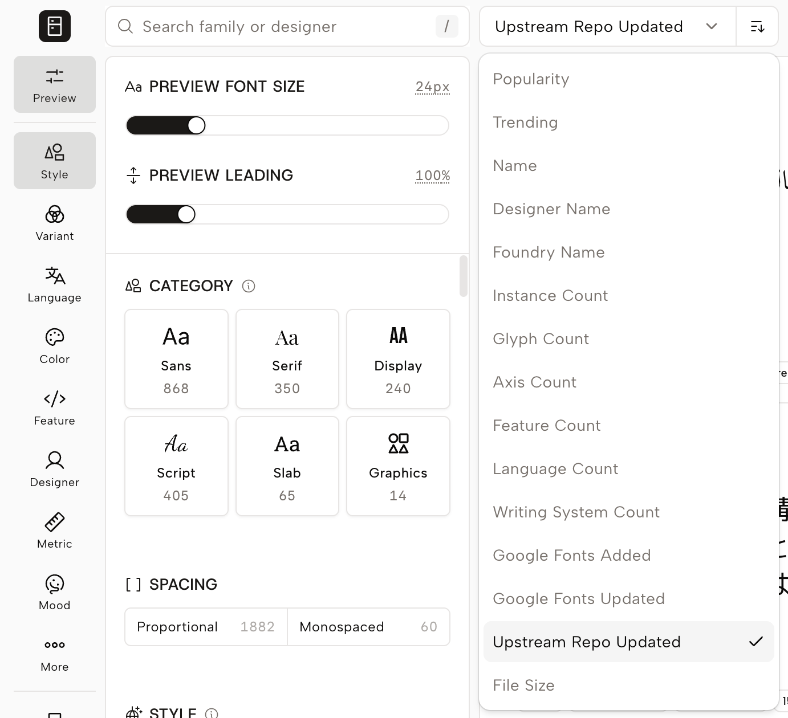Select checked Upstream Repo Updated option

point(628,642)
